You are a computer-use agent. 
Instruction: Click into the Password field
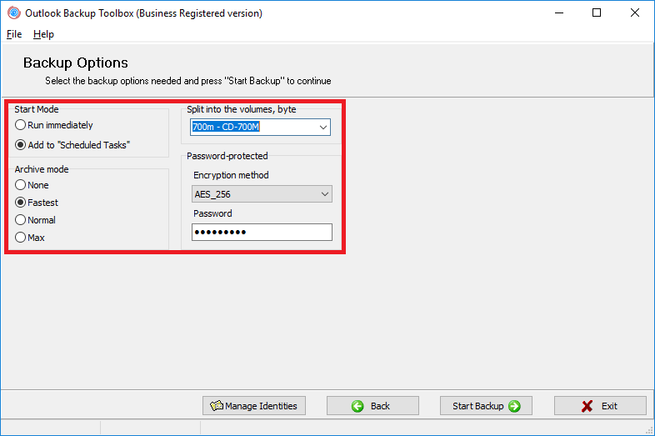(262, 232)
